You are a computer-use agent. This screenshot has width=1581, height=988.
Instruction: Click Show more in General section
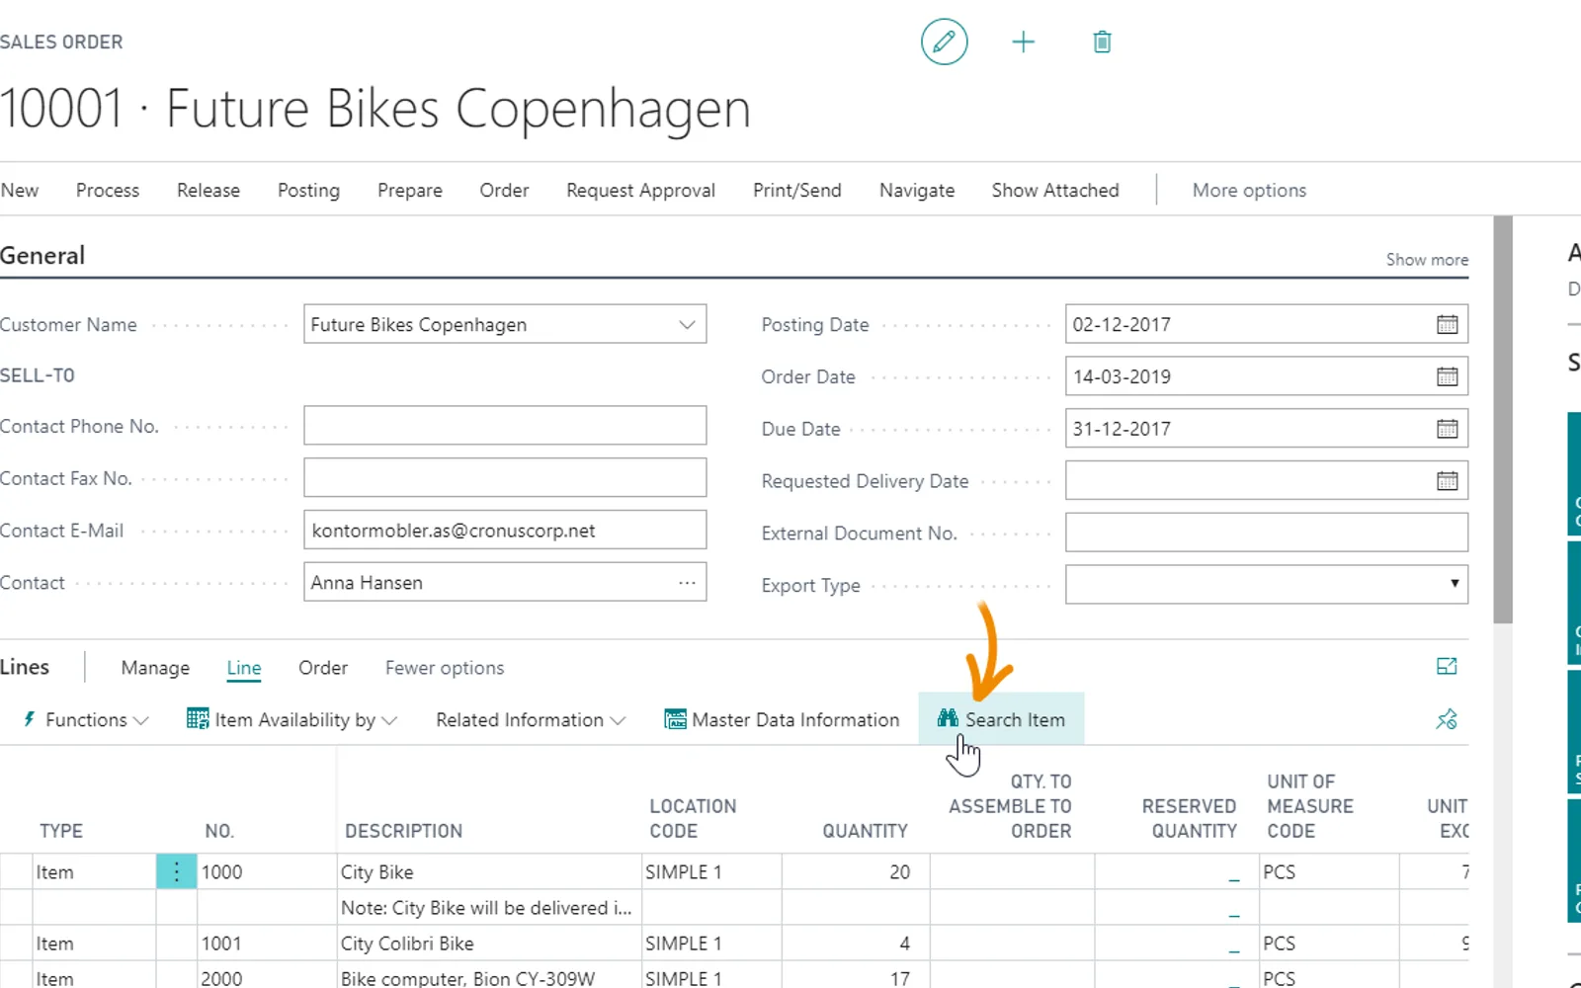pyautogui.click(x=1427, y=260)
